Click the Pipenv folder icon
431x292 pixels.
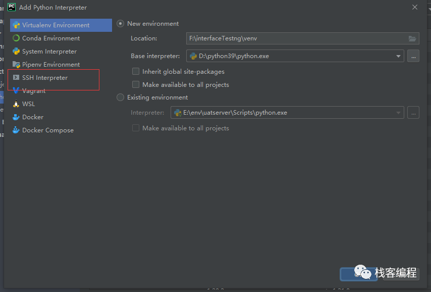pos(16,64)
